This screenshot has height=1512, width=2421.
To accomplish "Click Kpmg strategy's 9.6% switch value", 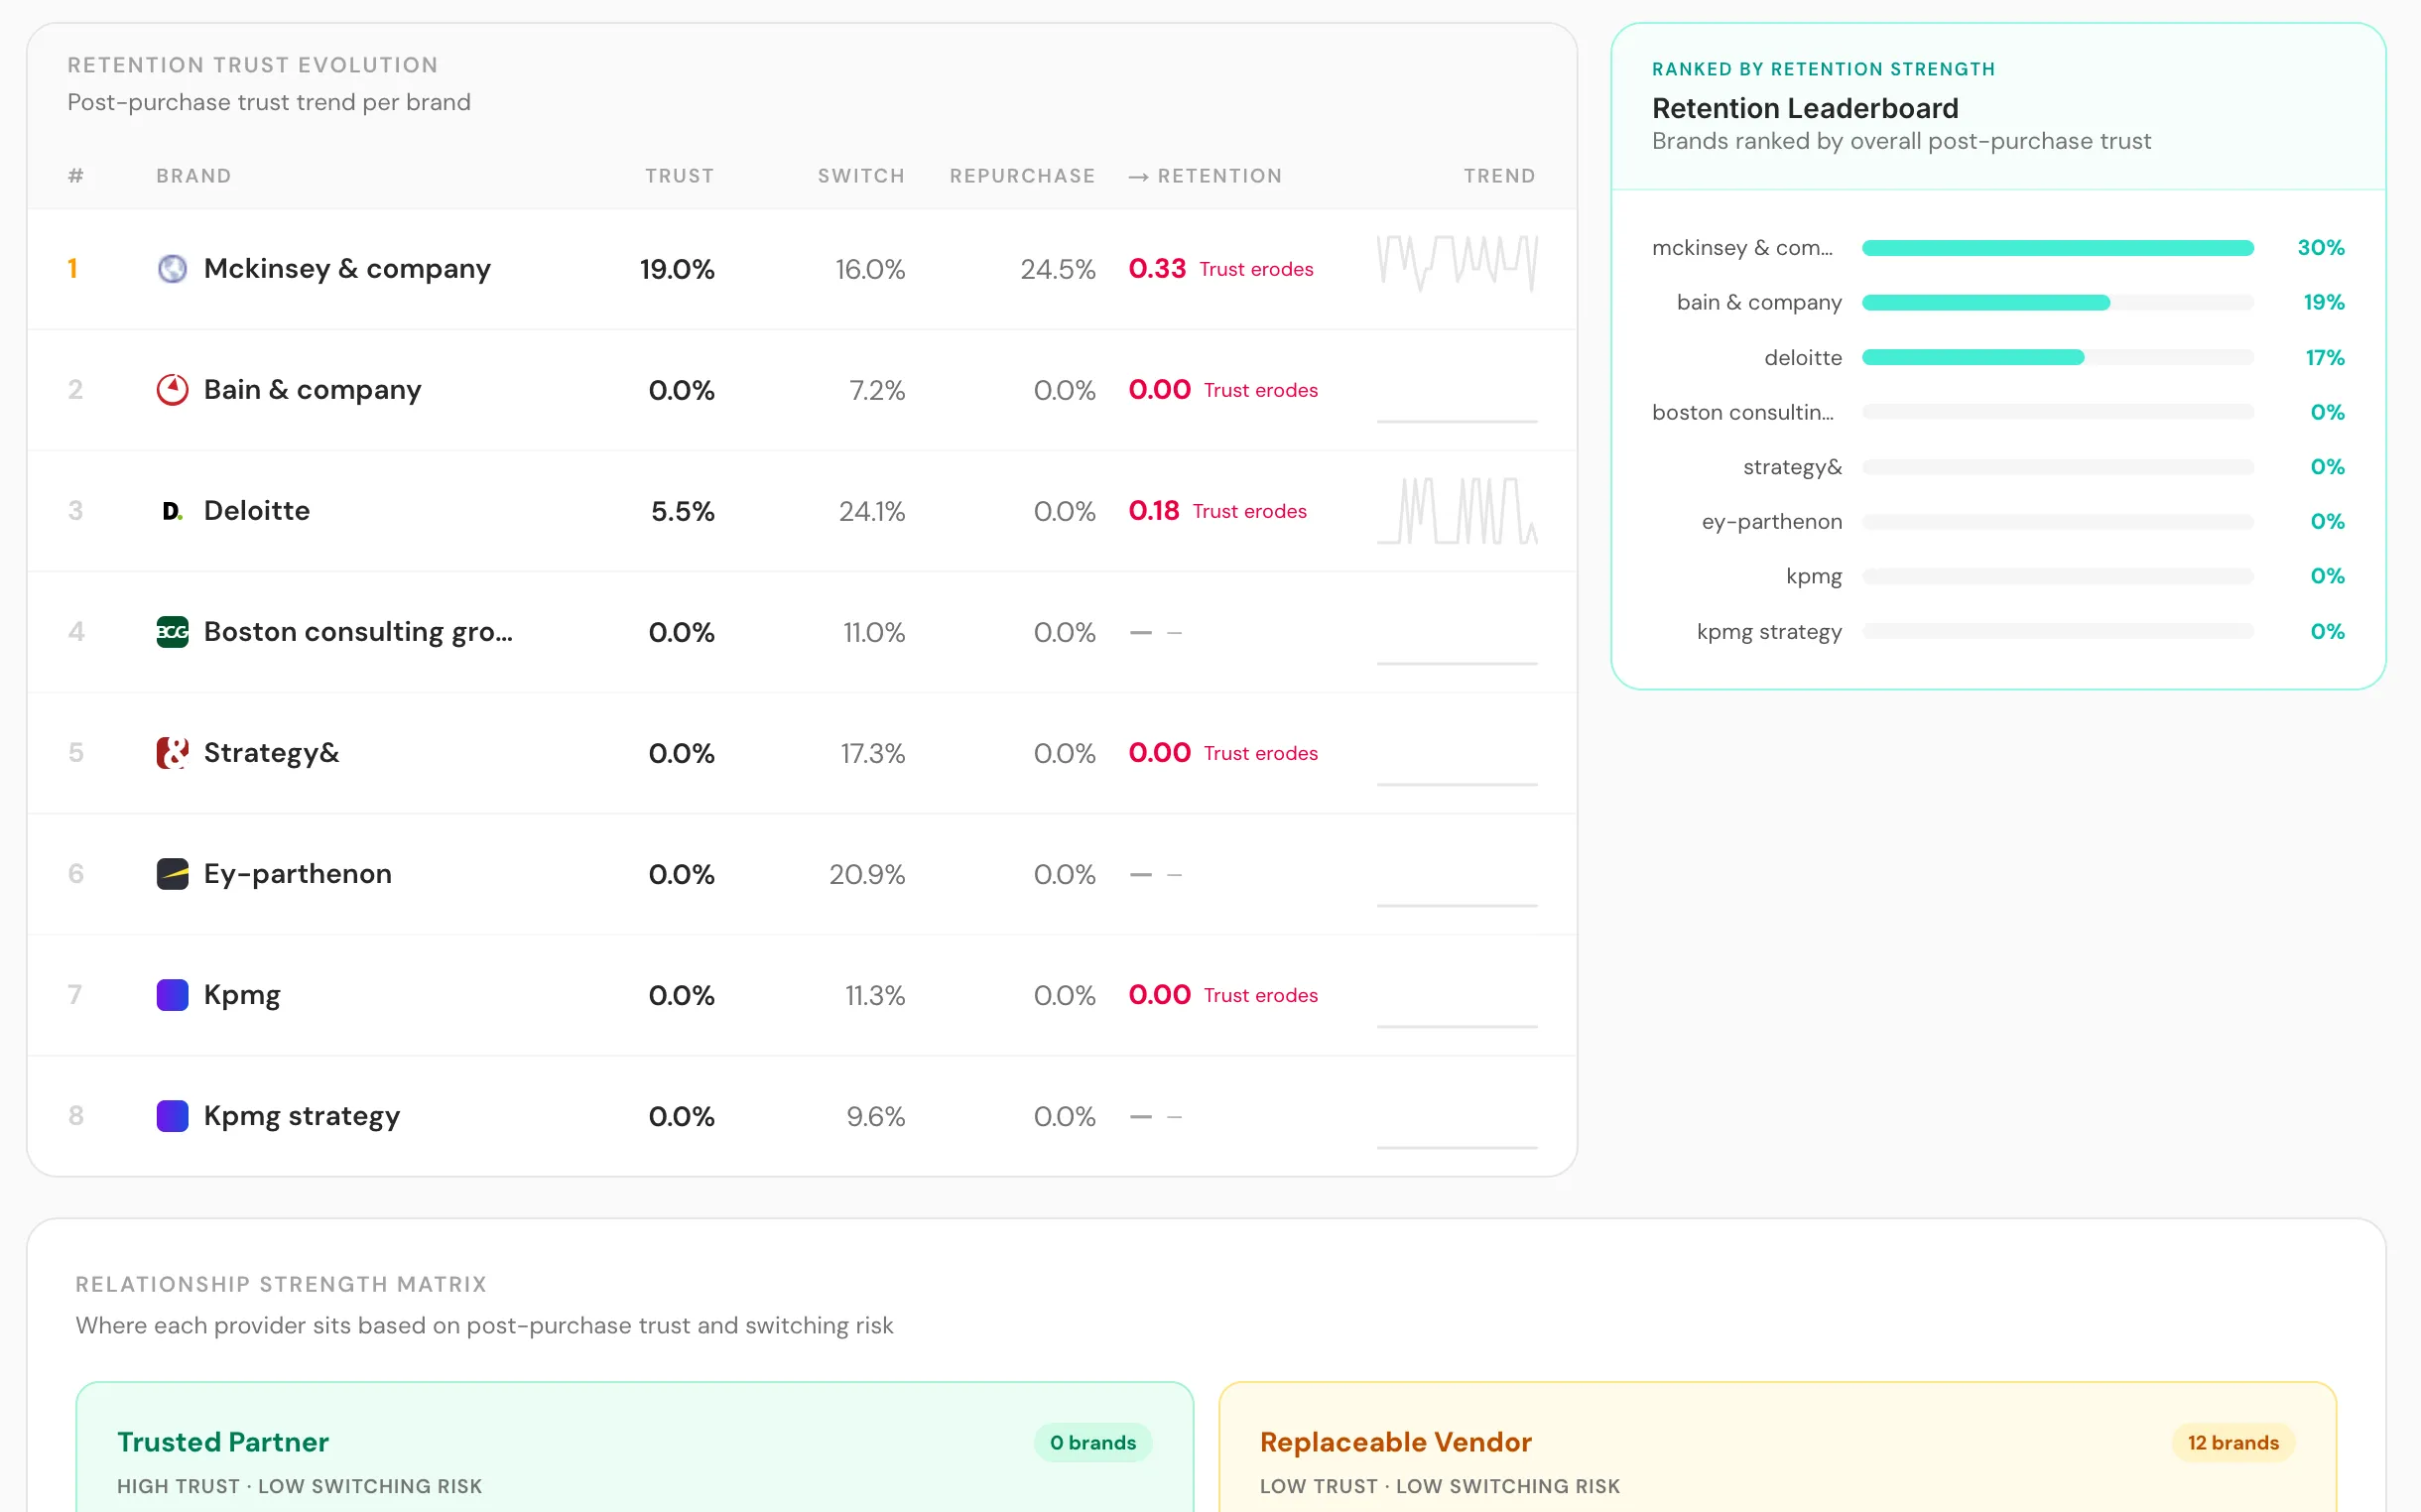I will pos(876,1116).
